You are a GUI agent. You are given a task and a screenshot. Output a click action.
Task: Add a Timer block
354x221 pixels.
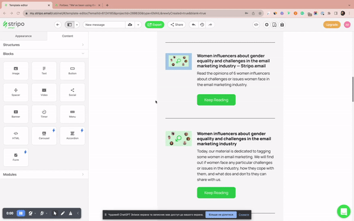[x=44, y=114]
